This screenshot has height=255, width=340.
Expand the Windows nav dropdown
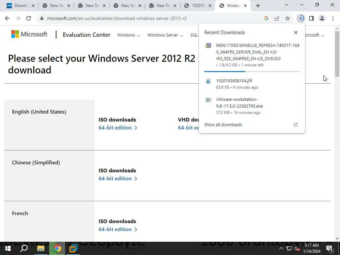pos(128,35)
